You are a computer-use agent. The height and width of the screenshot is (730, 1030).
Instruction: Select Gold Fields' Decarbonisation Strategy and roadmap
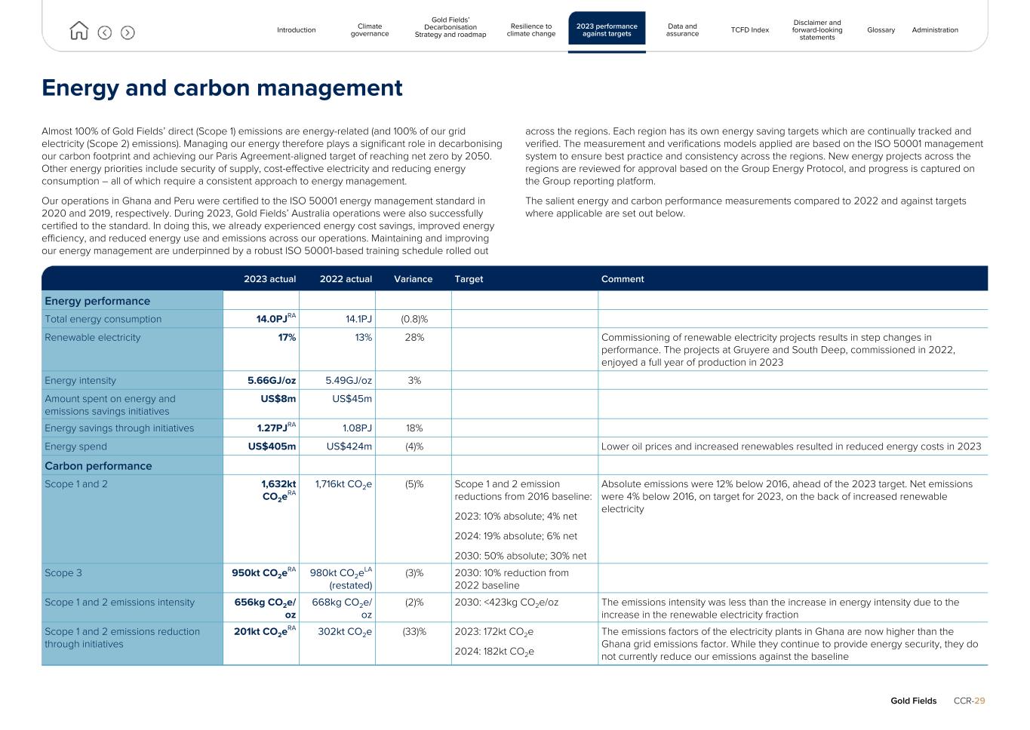pos(450,28)
